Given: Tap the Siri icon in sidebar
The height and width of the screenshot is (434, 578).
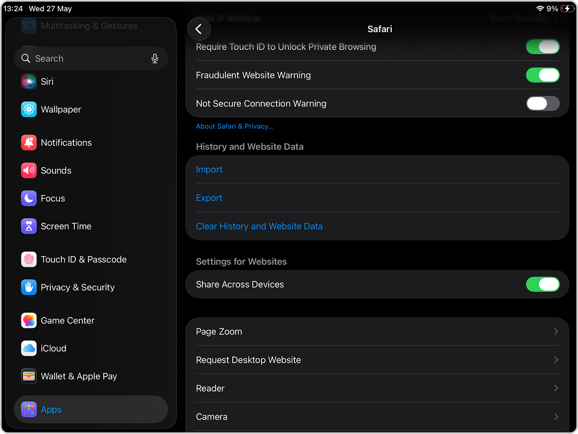Looking at the screenshot, I should tap(29, 81).
